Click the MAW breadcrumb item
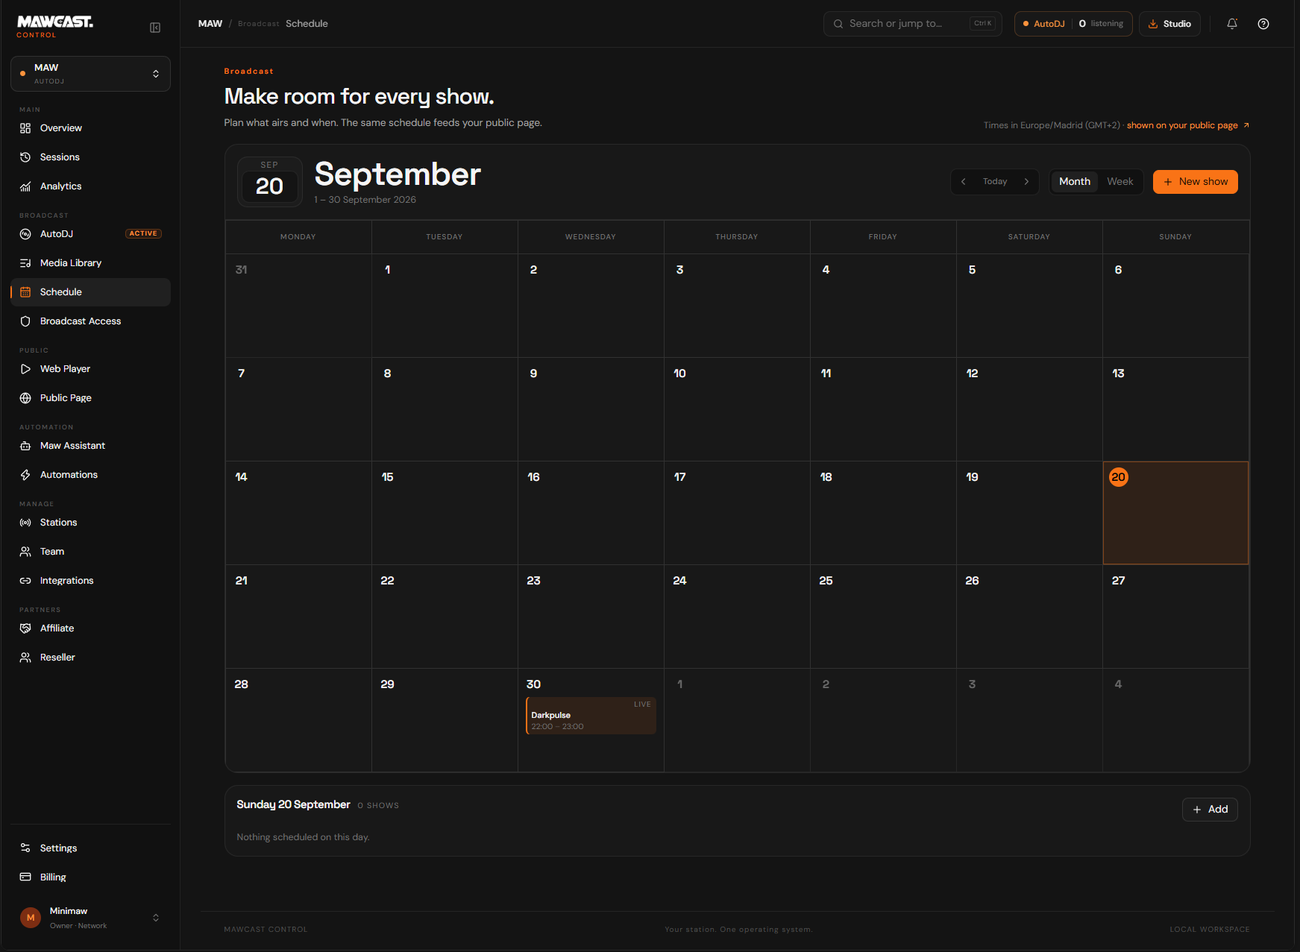The height and width of the screenshot is (952, 1300). click(210, 24)
